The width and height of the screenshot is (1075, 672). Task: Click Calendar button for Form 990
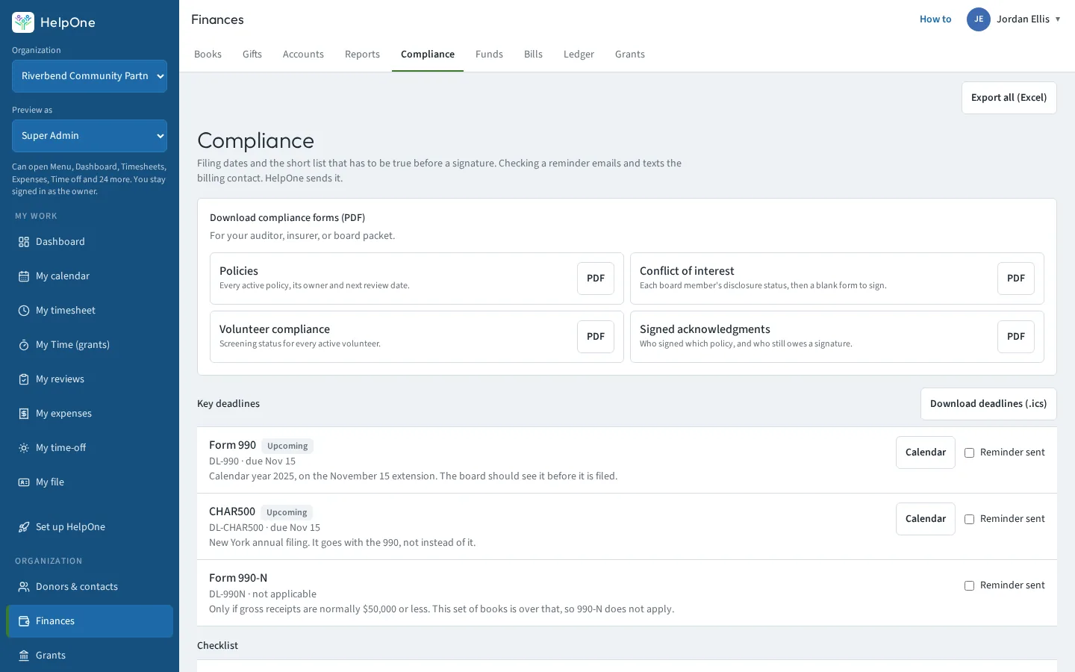[x=926, y=452]
